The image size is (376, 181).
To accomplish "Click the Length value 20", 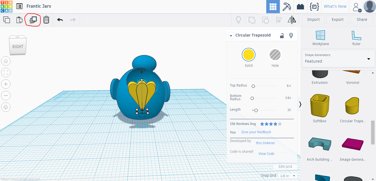I will [x=289, y=110].
